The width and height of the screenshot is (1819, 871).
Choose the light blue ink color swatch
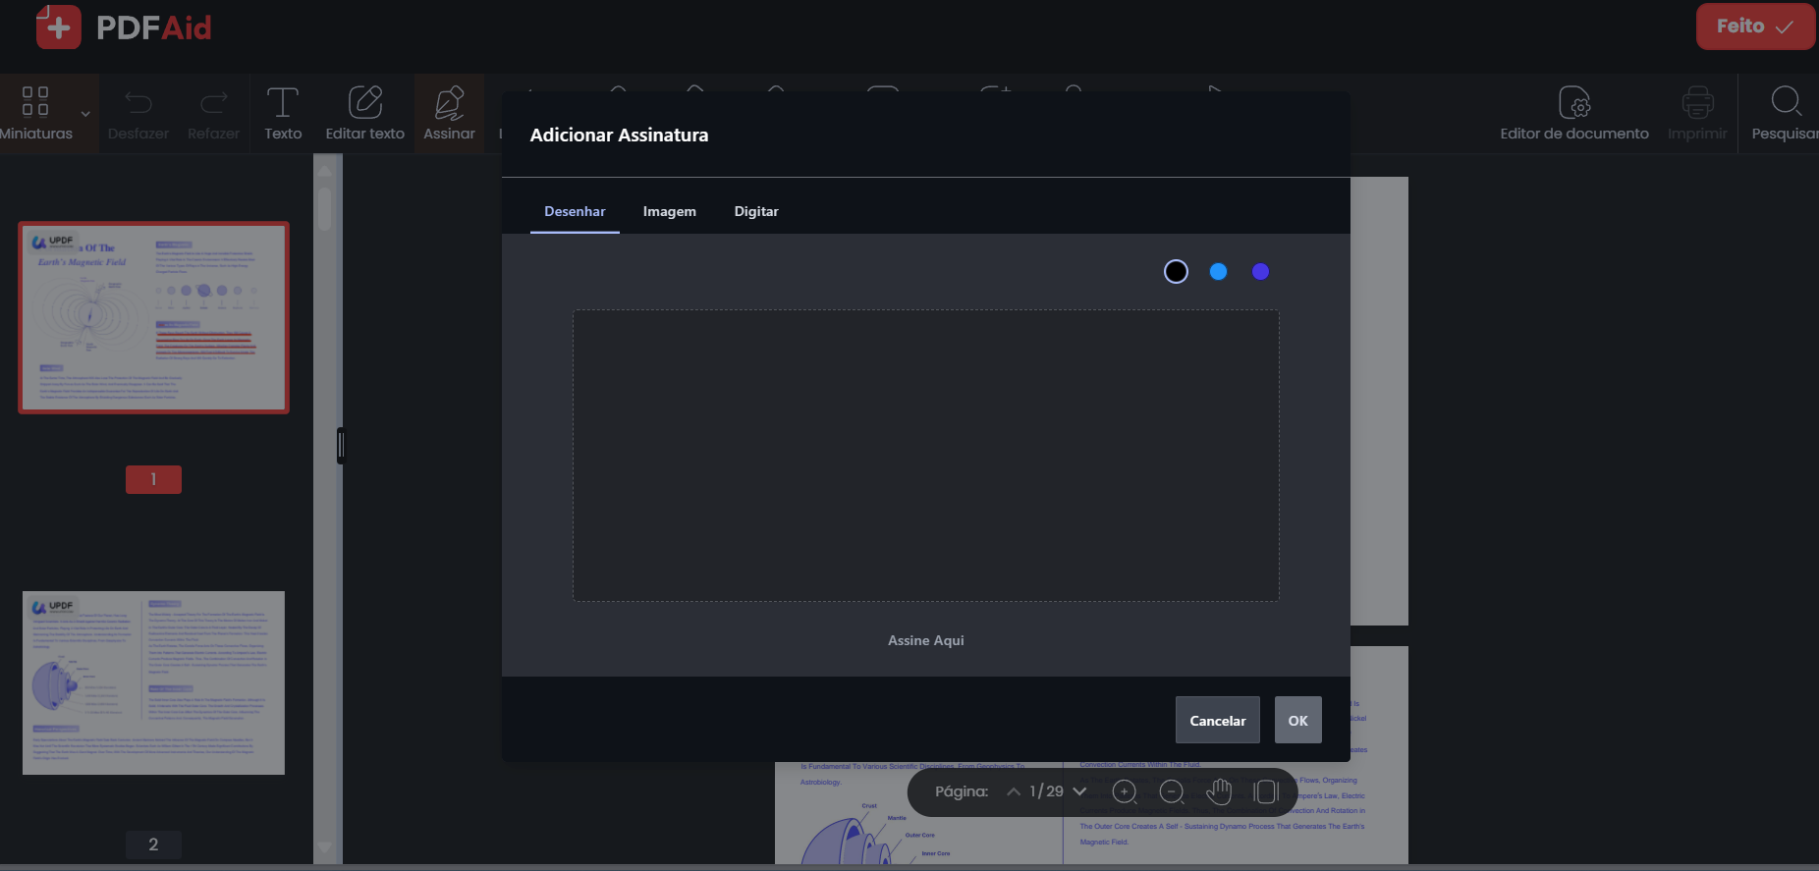coord(1218,272)
